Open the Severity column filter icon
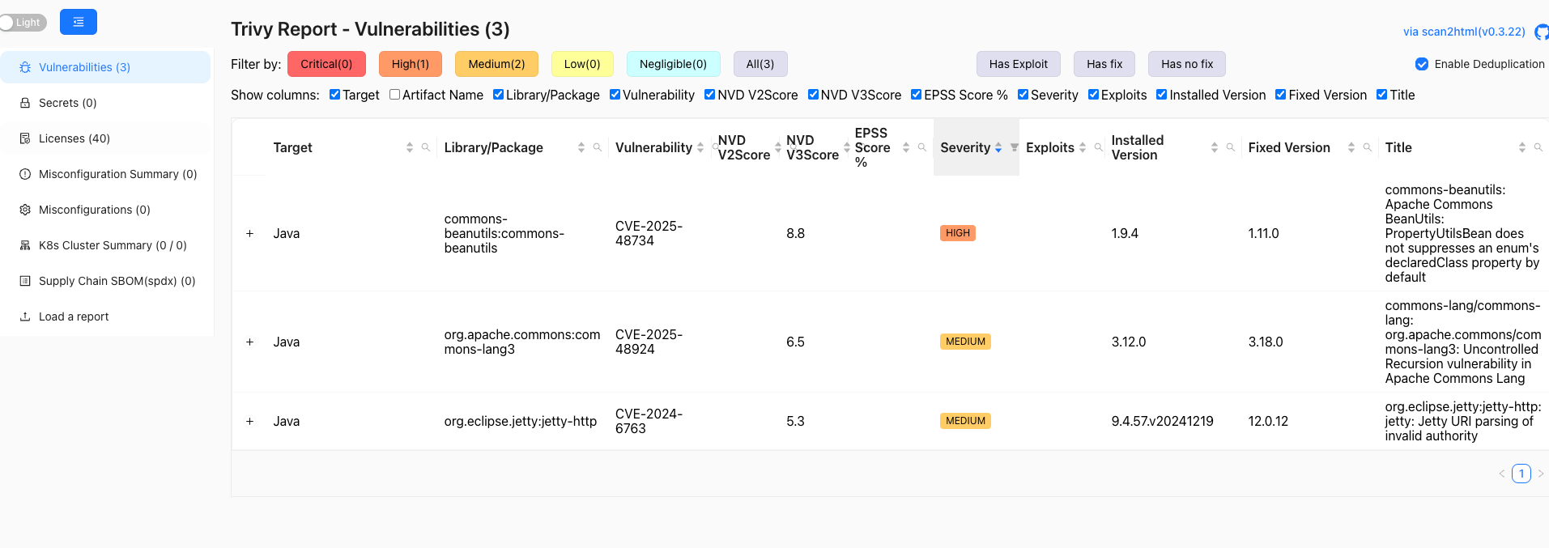The image size is (1549, 548). pyautogui.click(x=1014, y=147)
